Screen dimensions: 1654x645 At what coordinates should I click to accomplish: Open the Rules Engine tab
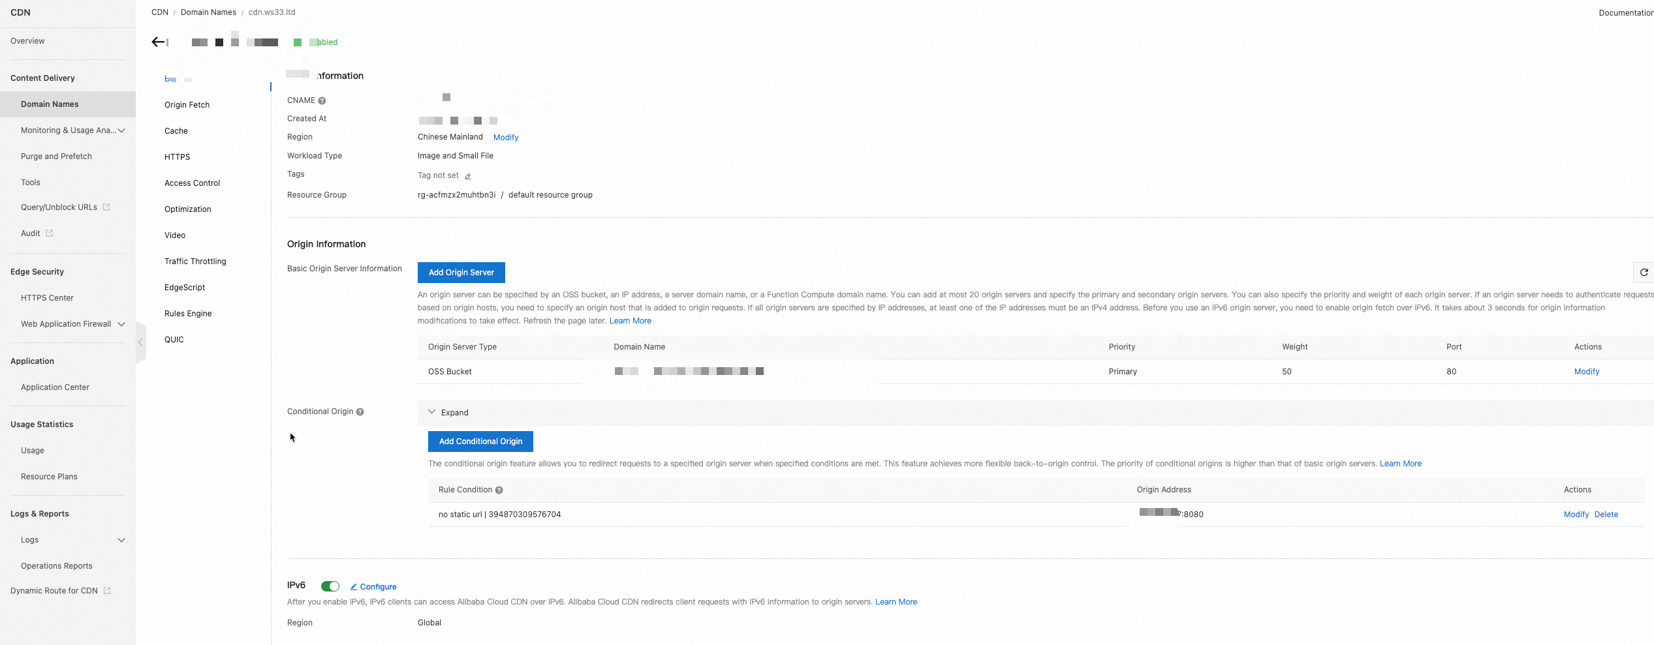click(x=188, y=313)
